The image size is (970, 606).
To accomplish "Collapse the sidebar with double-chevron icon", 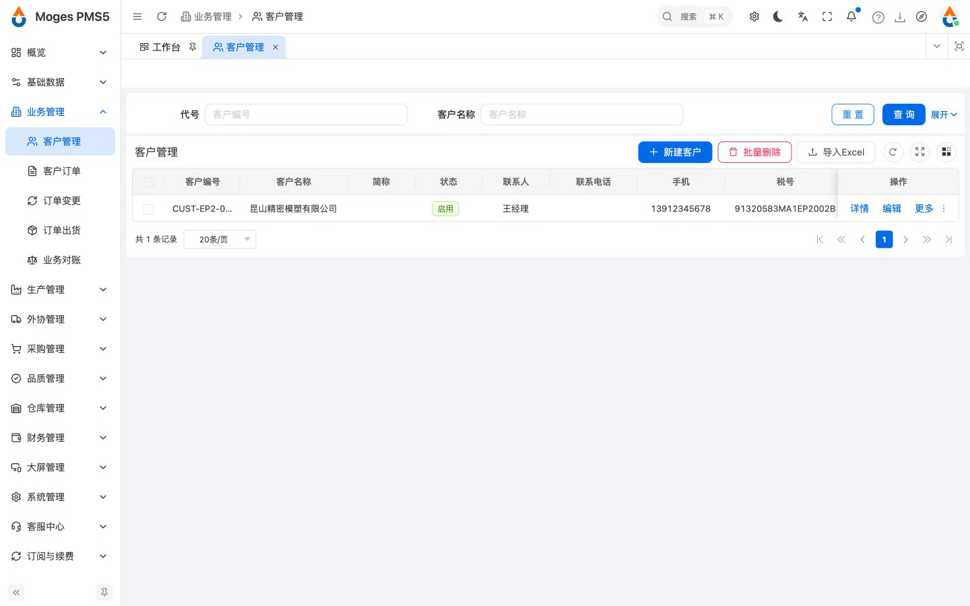I will [16, 593].
